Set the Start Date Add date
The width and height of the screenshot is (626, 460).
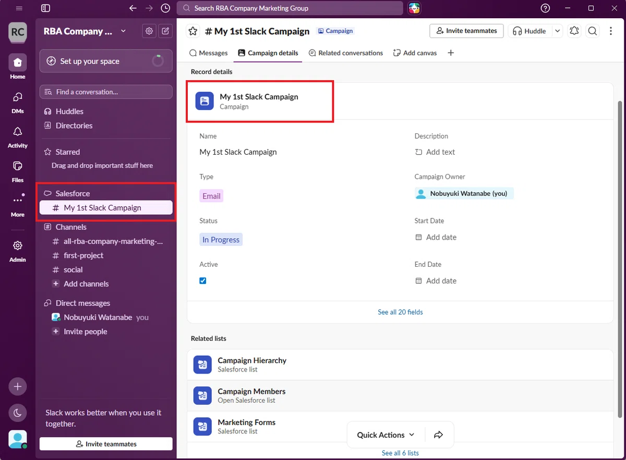pos(436,237)
